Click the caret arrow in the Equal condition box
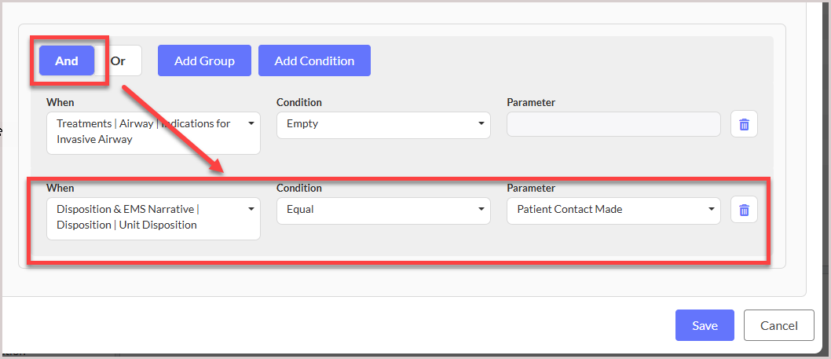 (481, 209)
